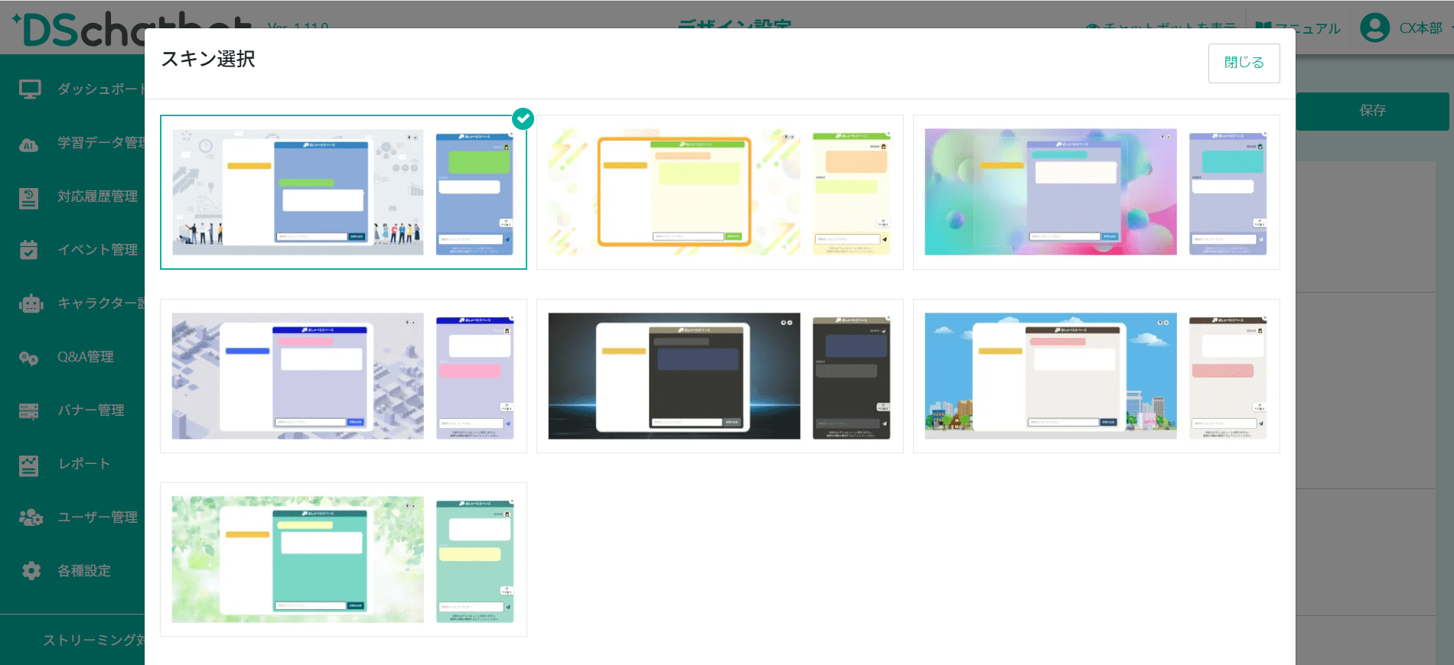1454x665 pixels.
Task: Open the 各種設定 menu item
Action: [x=84, y=571]
